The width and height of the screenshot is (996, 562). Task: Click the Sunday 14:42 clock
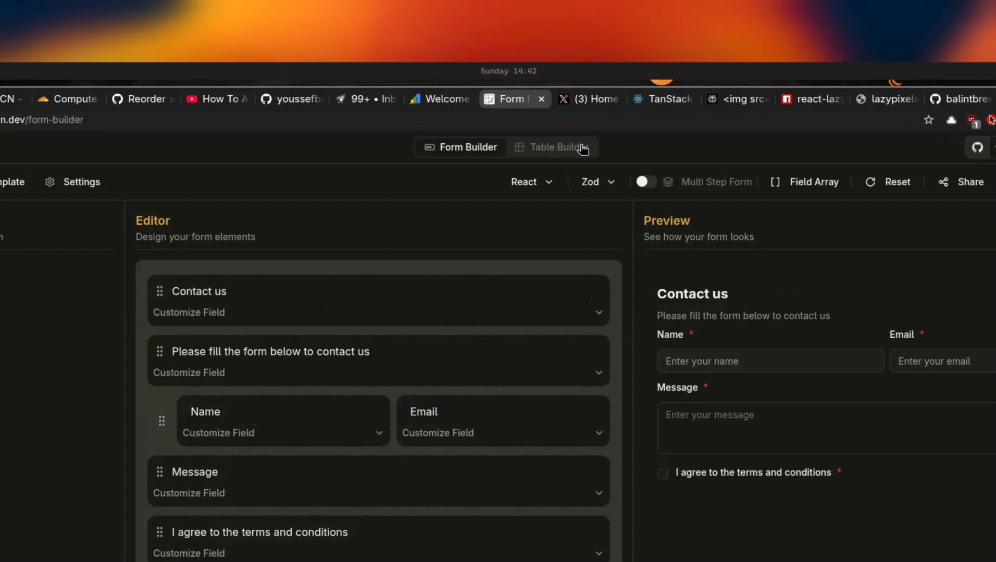click(508, 71)
